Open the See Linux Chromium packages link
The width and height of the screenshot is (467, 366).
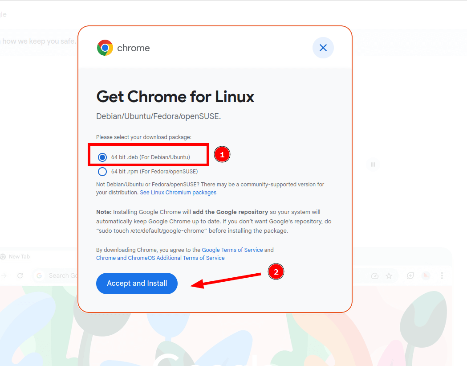coord(178,192)
